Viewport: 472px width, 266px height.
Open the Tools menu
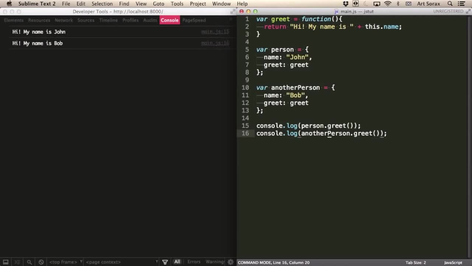click(x=177, y=4)
